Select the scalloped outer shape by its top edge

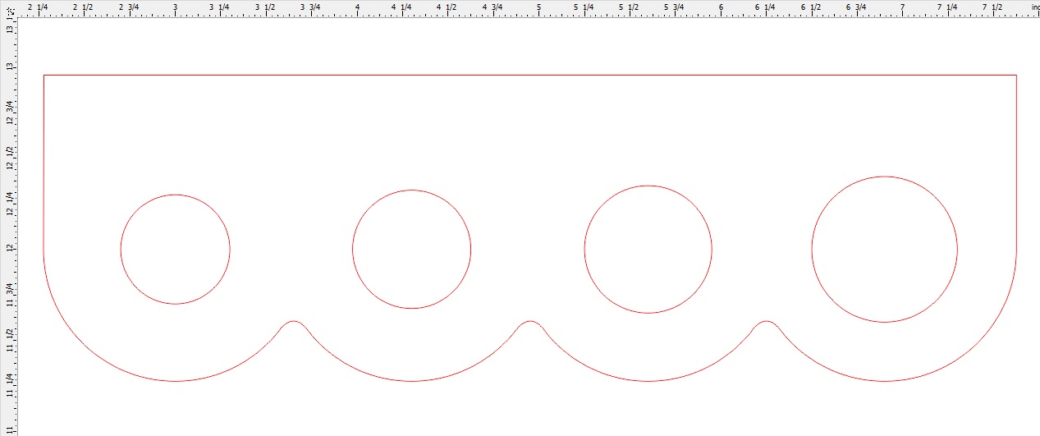click(x=530, y=76)
